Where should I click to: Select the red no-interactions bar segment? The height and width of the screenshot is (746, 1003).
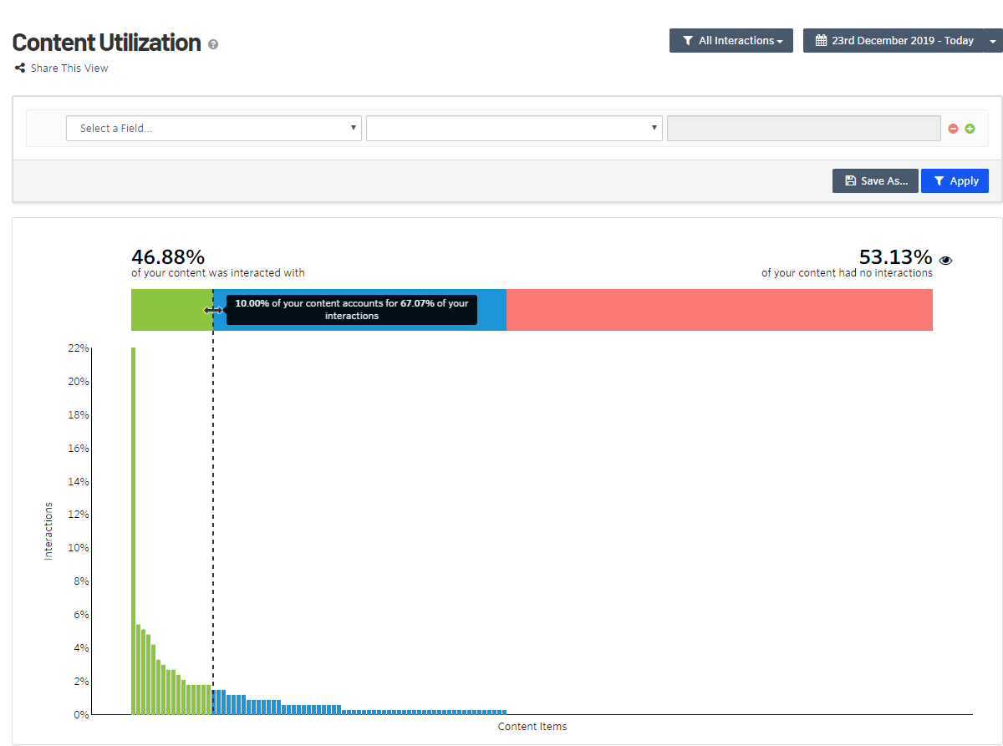[x=719, y=310]
